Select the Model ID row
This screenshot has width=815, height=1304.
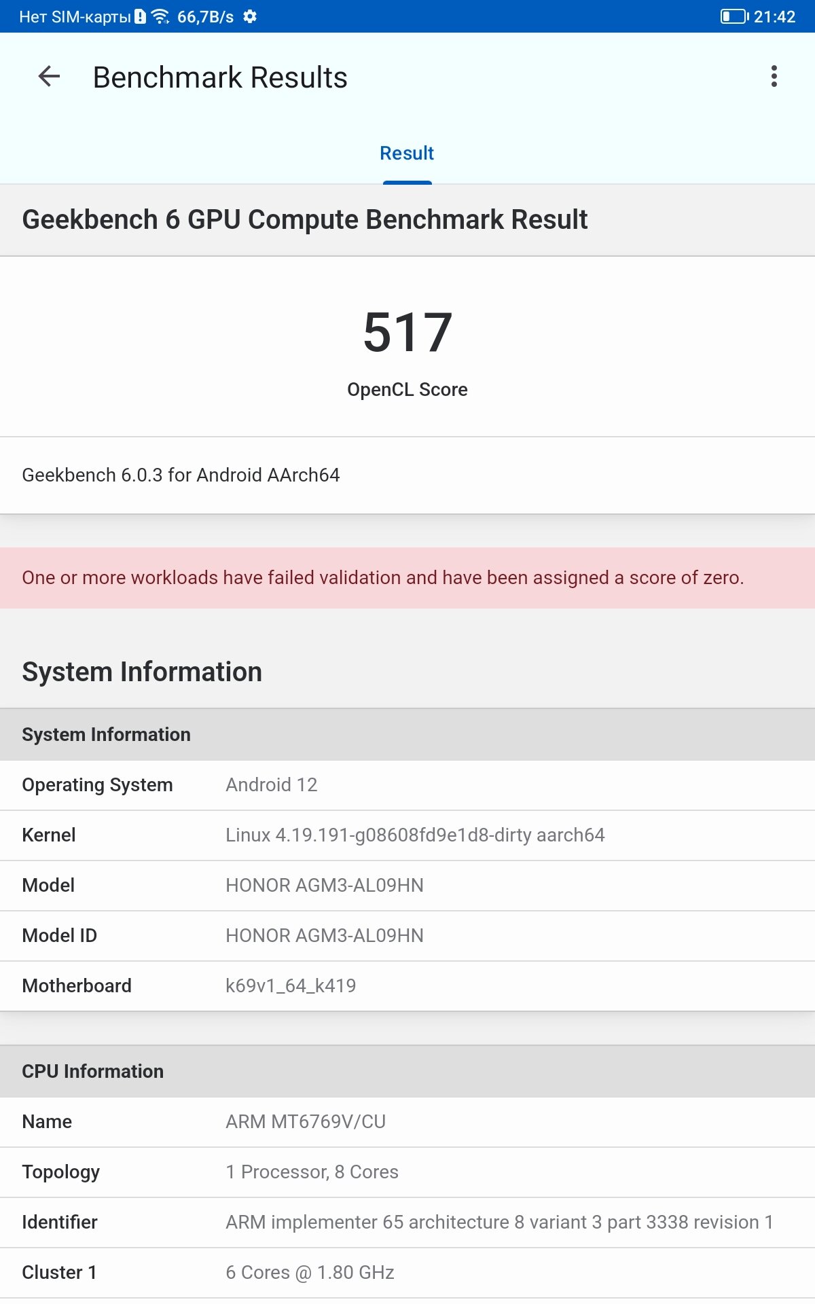point(407,936)
